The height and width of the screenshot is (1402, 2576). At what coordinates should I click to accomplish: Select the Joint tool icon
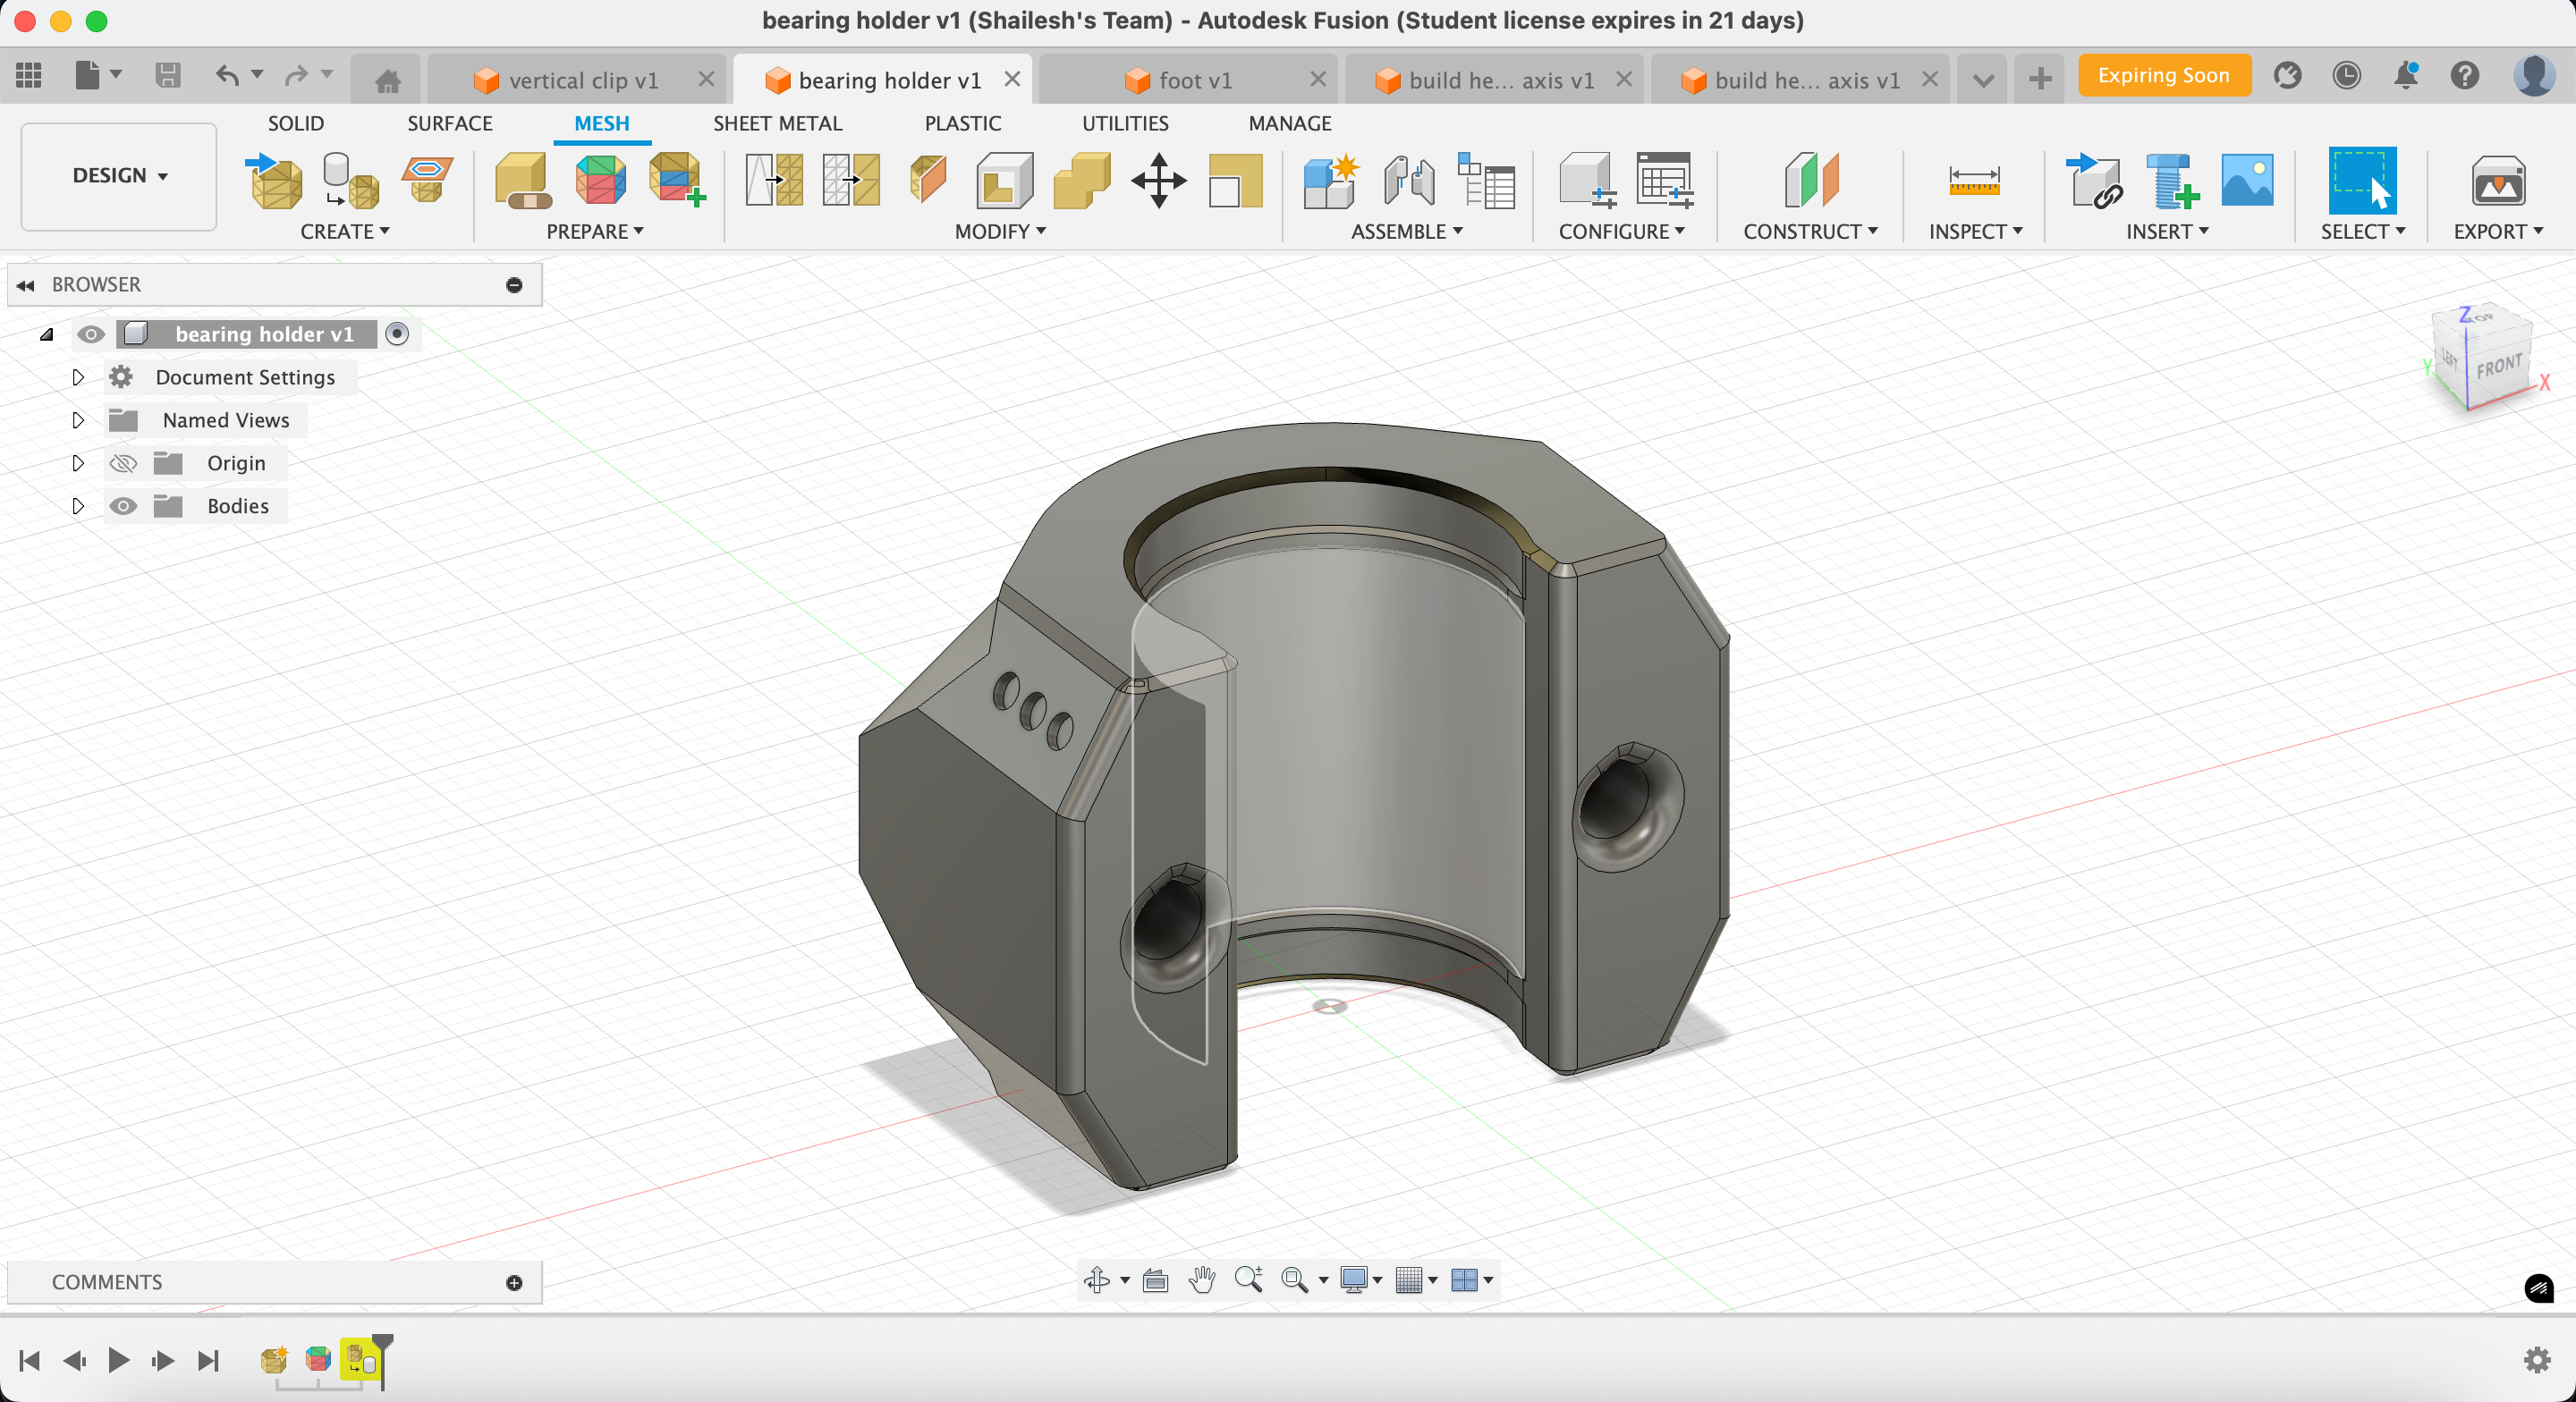[1409, 181]
